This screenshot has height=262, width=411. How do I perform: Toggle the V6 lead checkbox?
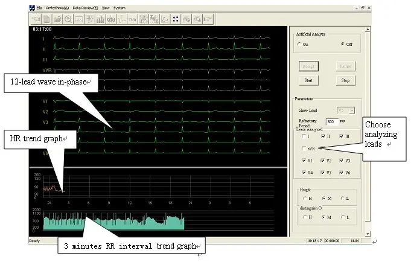(x=341, y=173)
